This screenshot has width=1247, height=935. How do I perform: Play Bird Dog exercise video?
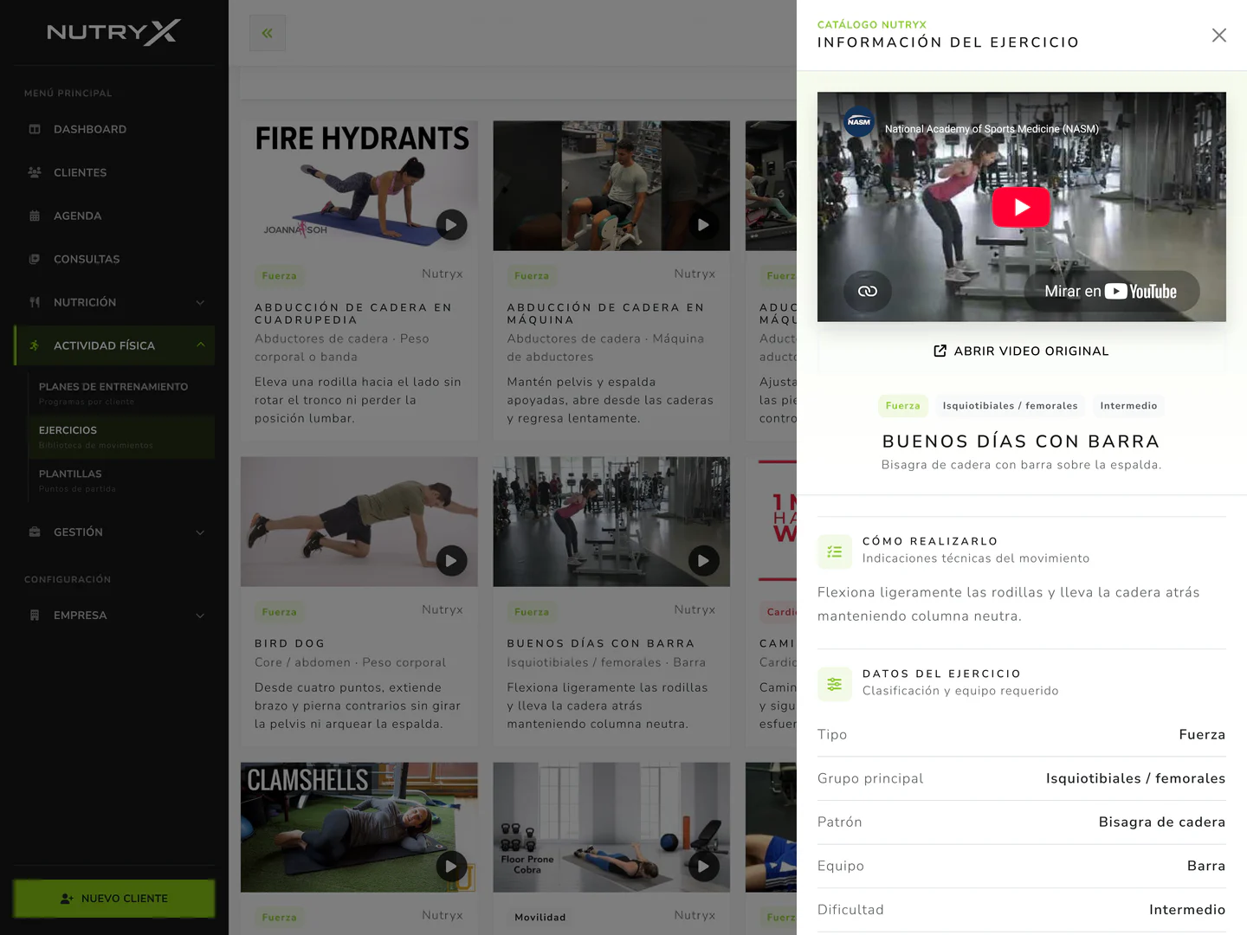[451, 561]
